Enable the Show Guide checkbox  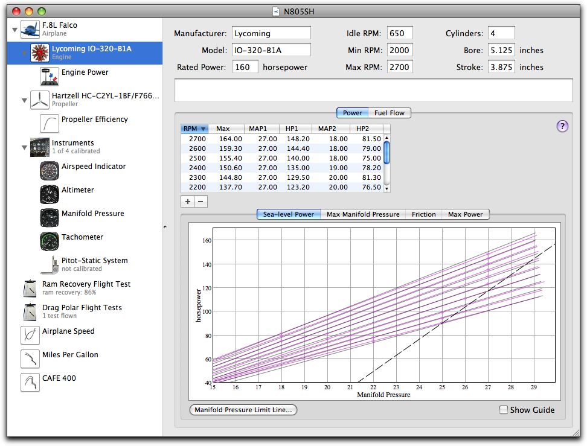coord(504,410)
